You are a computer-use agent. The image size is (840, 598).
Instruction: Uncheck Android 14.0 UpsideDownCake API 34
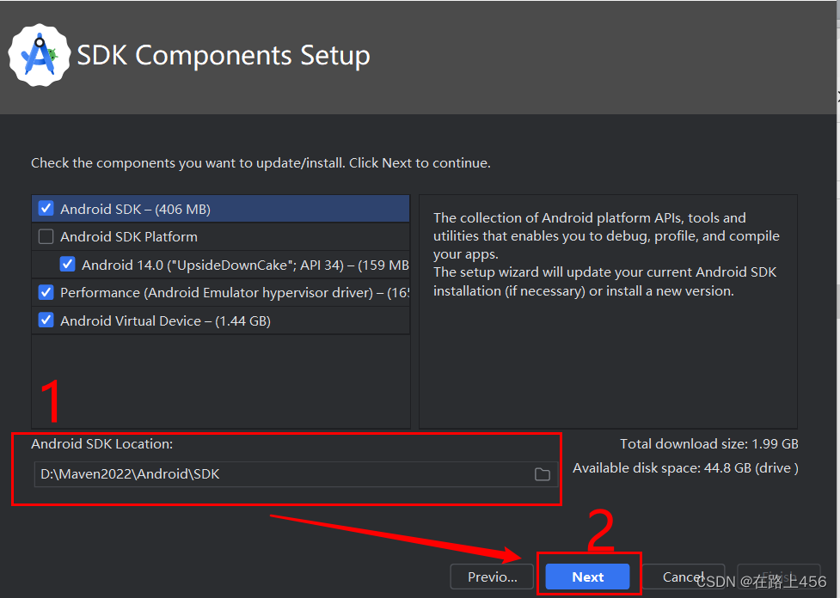pyautogui.click(x=67, y=264)
